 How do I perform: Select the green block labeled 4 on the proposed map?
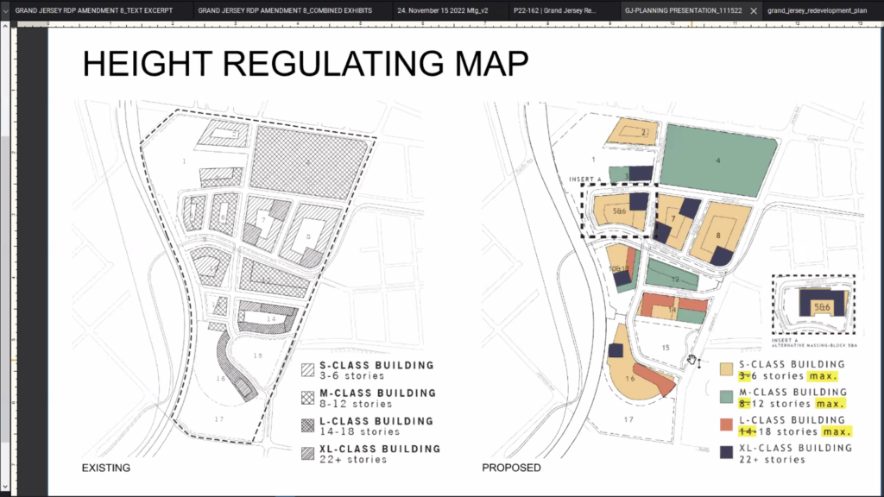pos(718,160)
